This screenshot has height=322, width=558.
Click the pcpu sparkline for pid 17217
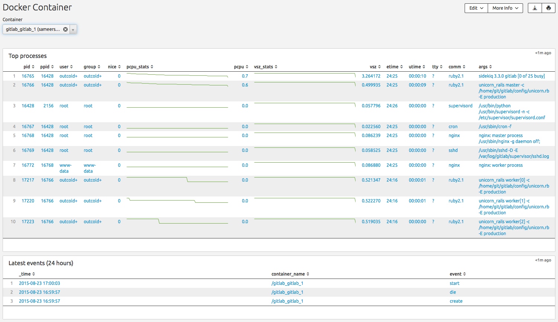coord(177,180)
